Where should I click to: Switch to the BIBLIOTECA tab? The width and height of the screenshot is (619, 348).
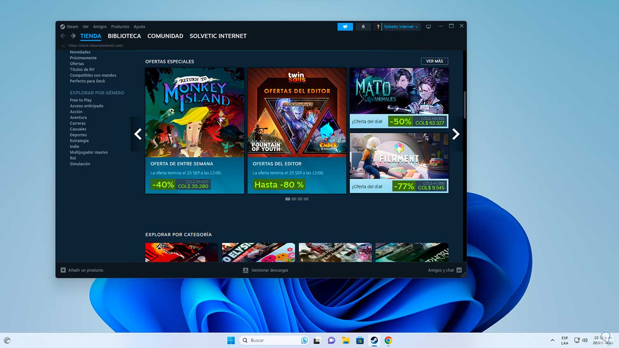point(124,36)
